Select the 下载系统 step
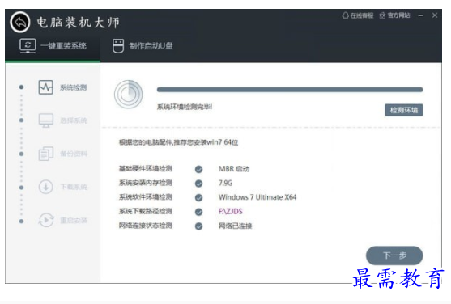The width and height of the screenshot is (451, 304). pos(62,187)
